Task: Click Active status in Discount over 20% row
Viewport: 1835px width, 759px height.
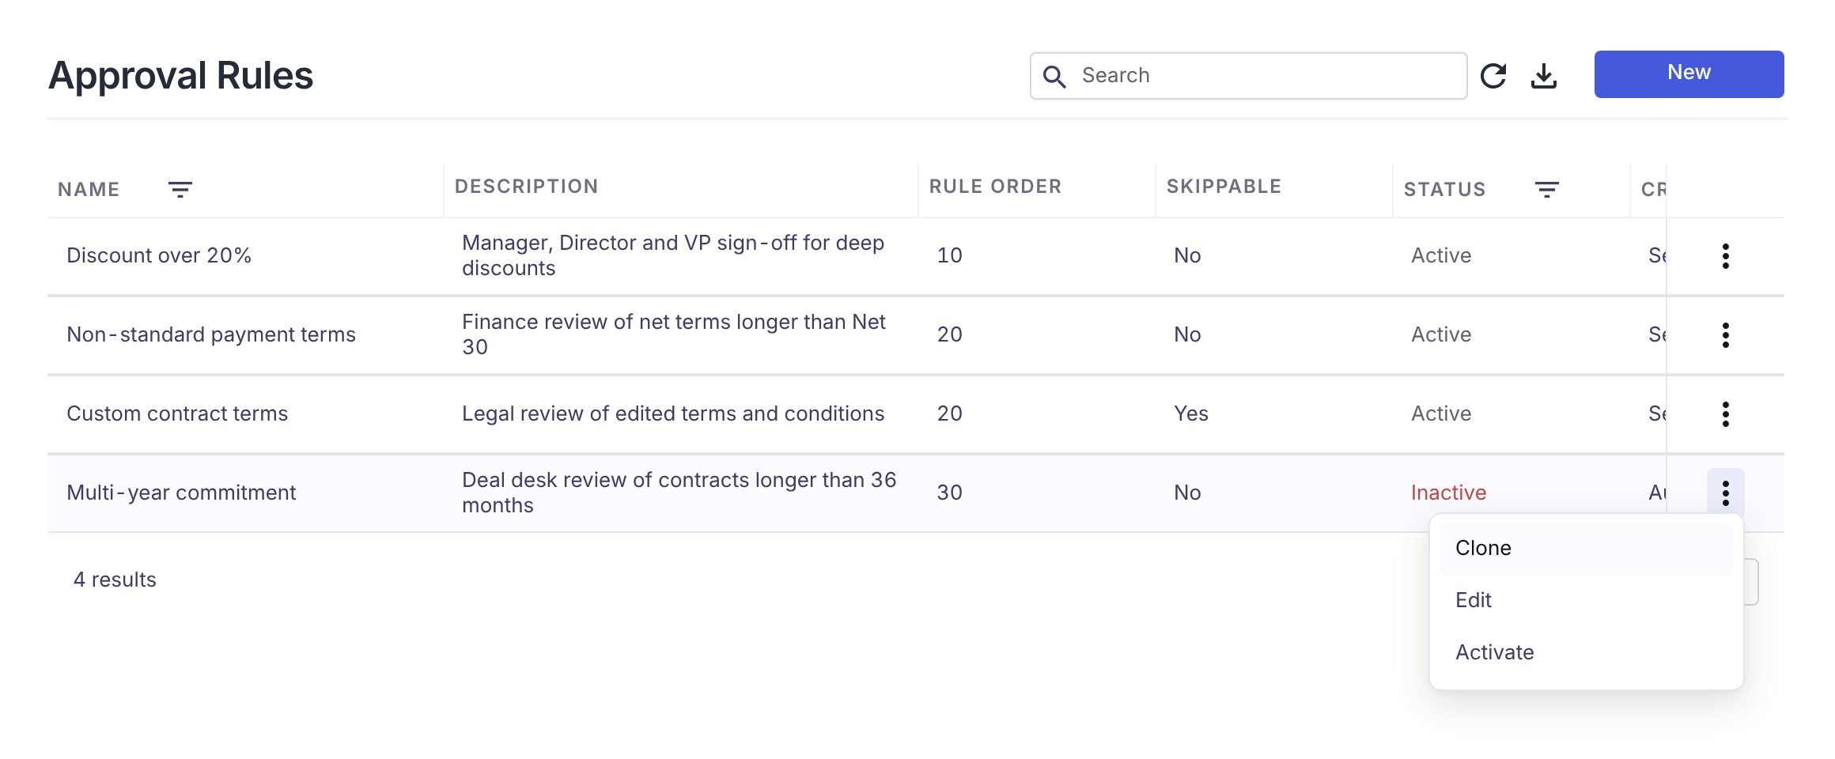Action: pos(1441,255)
